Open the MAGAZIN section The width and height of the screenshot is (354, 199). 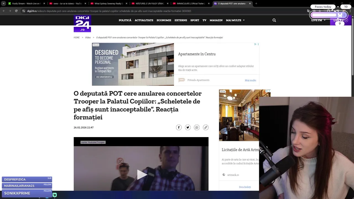(x=216, y=20)
